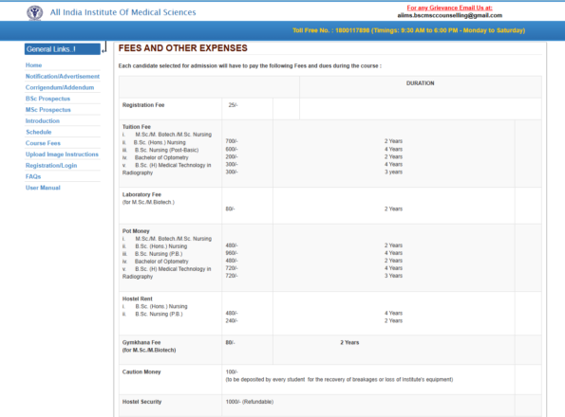Click the General Links header
The height and width of the screenshot is (417, 565).
click(x=63, y=49)
